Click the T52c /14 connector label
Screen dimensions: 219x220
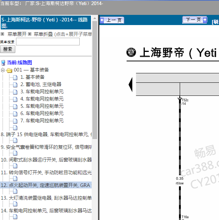point(185,102)
